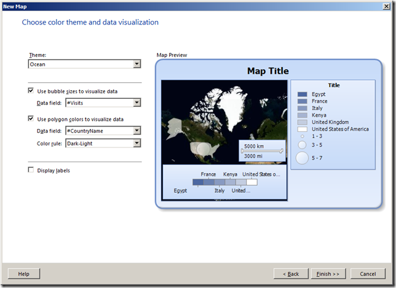396x288 pixels.
Task: Click the medium 3 - 5 bubble icon
Action: pyautogui.click(x=303, y=145)
